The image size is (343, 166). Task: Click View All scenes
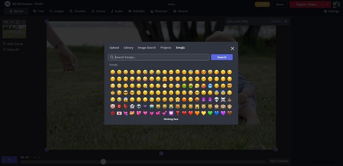coord(11,50)
